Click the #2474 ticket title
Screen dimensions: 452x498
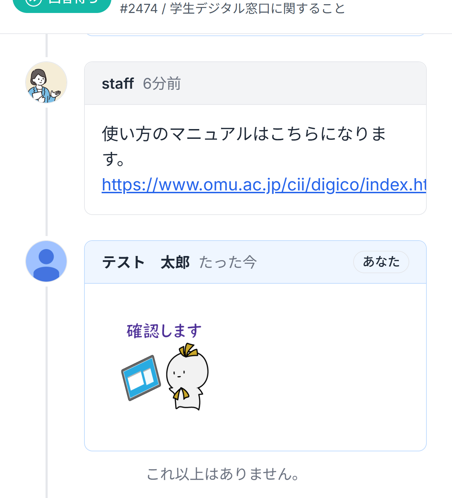coord(232,8)
